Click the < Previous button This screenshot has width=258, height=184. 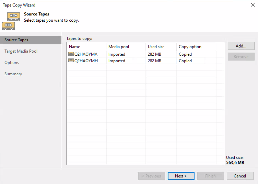point(152,176)
